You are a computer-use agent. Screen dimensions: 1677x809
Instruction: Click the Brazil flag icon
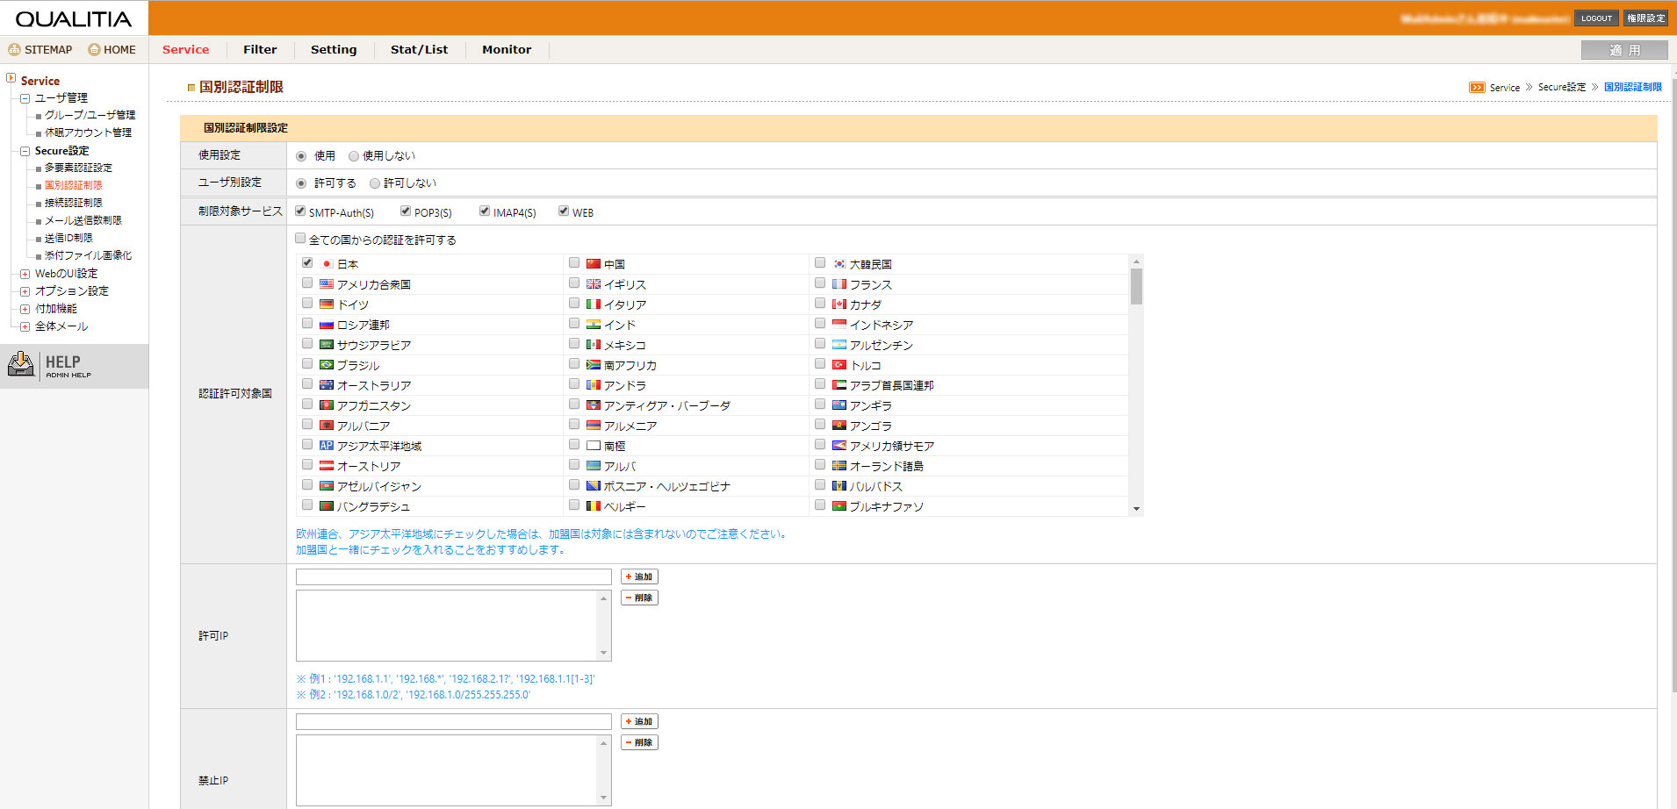(x=327, y=365)
